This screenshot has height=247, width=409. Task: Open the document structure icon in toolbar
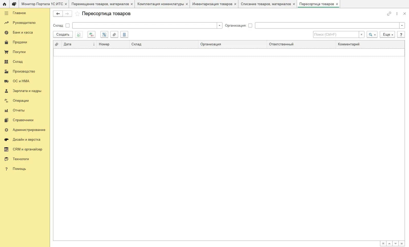pos(104,35)
